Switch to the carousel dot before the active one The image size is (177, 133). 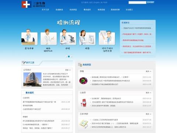pos(66,57)
